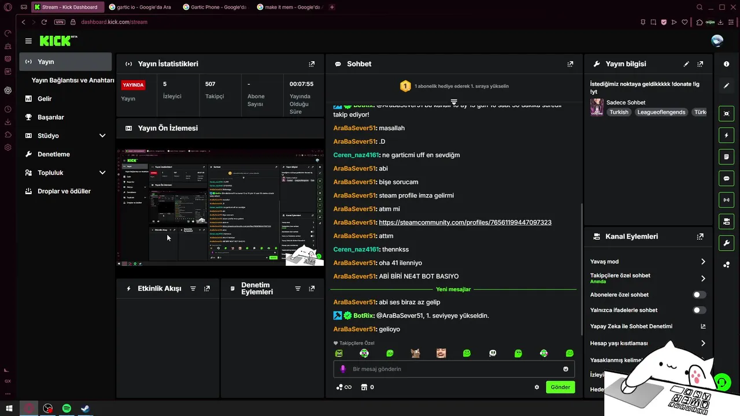Toggle the chat bubble widget icon in right bar
The image size is (740, 416).
[x=727, y=179]
